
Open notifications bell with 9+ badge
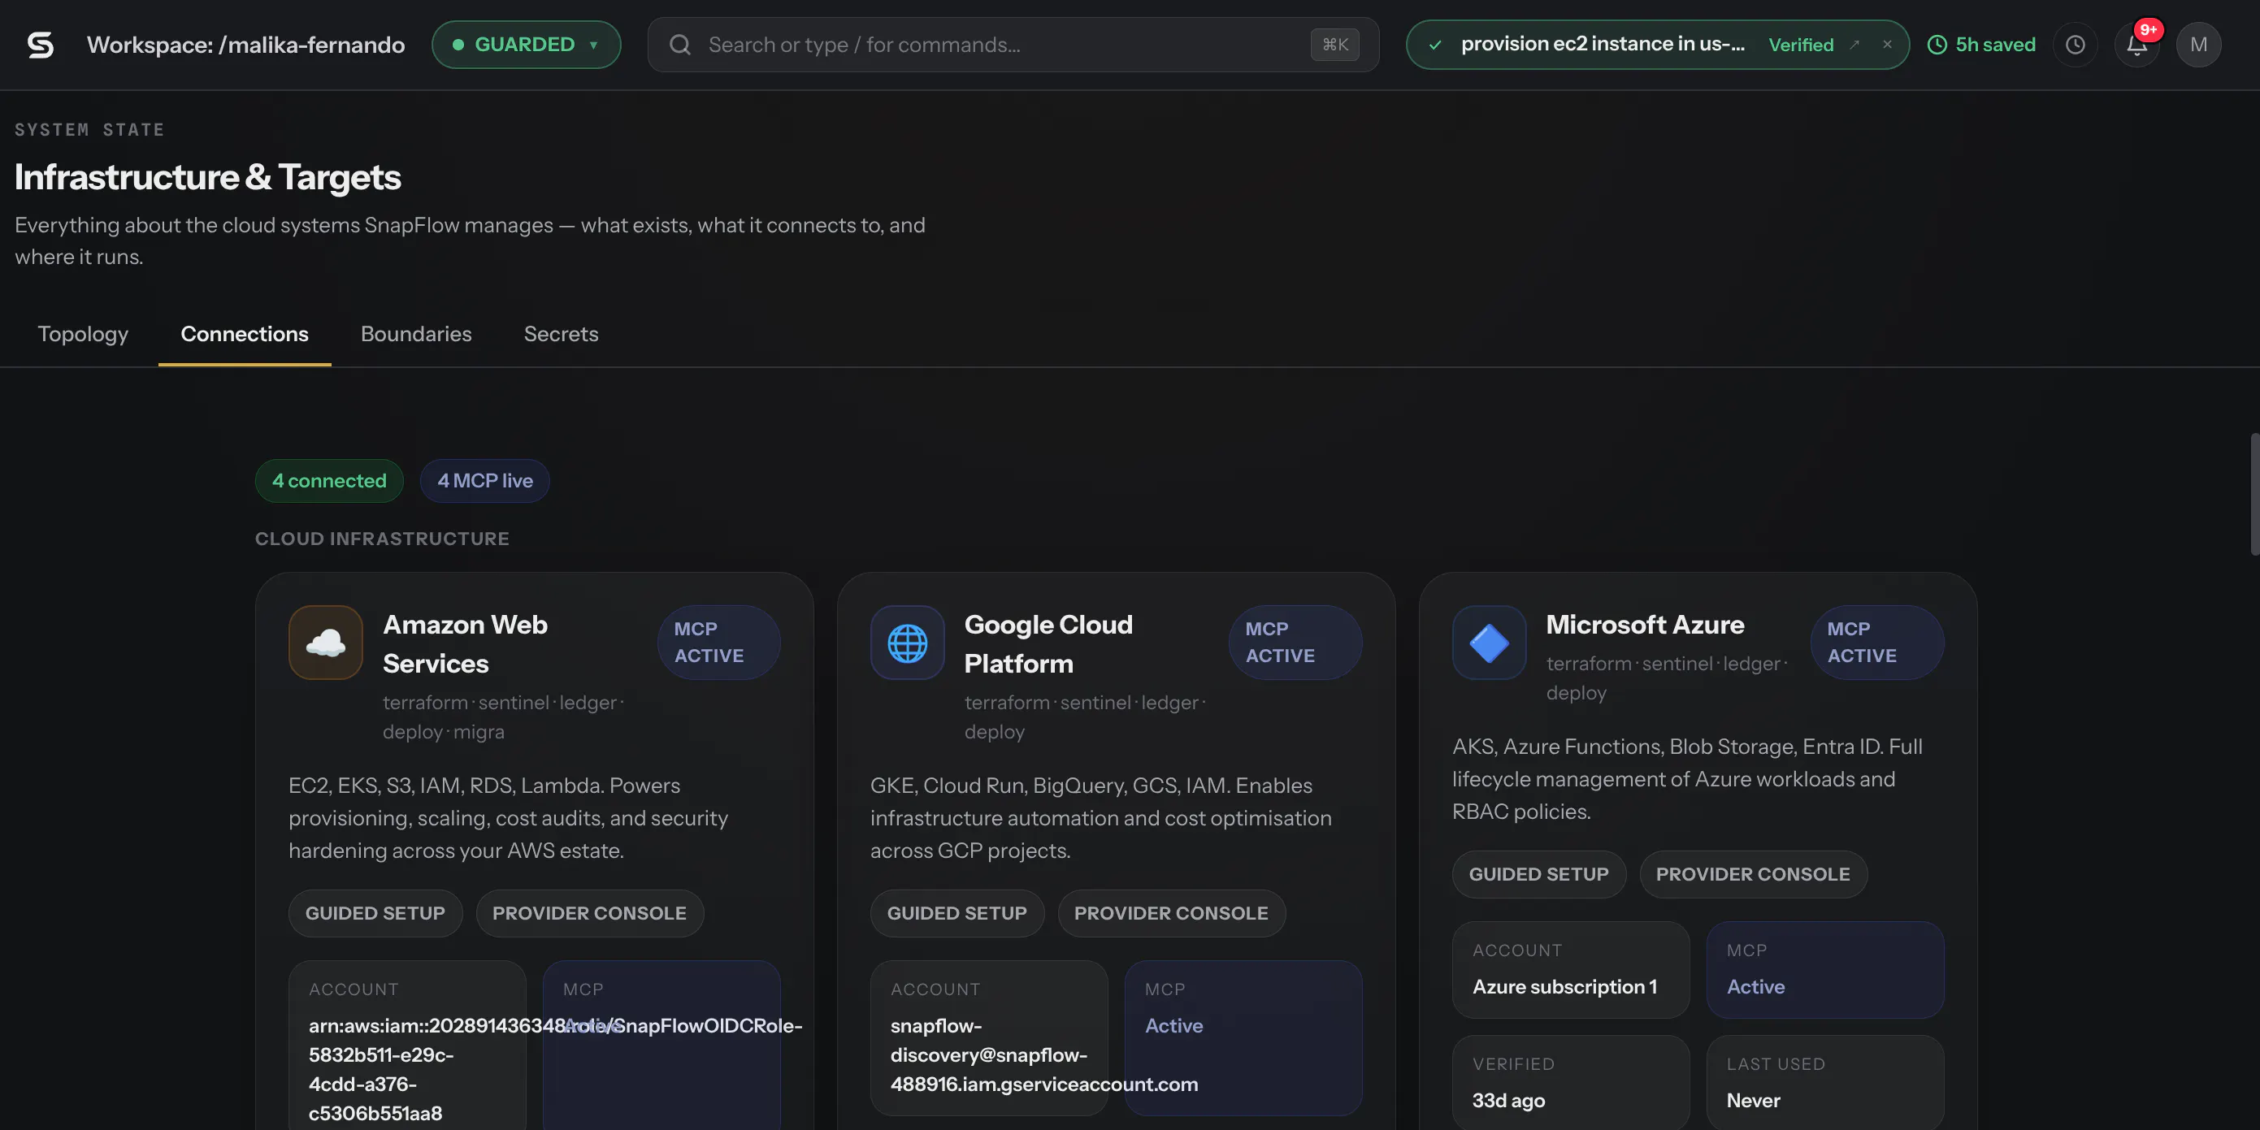pyautogui.click(x=2137, y=45)
